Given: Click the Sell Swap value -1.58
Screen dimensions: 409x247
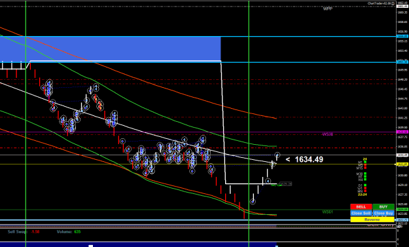Looking at the screenshot, I should tap(35, 231).
